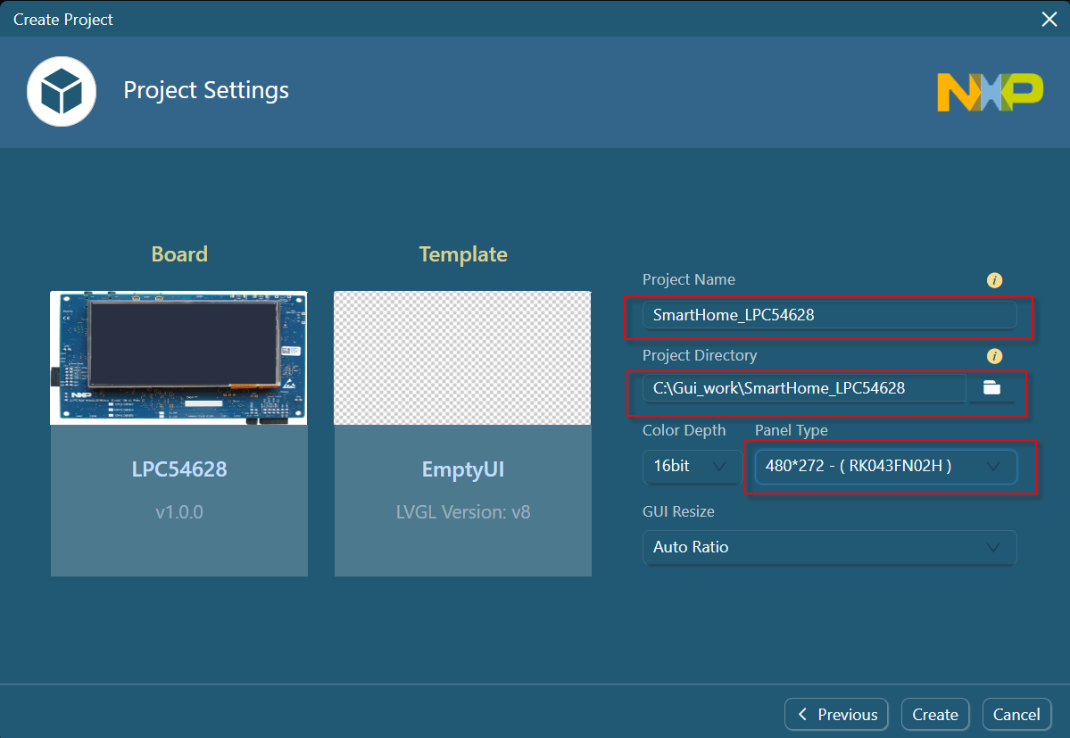Go back with the Previous button
This screenshot has width=1070, height=738.
(836, 714)
